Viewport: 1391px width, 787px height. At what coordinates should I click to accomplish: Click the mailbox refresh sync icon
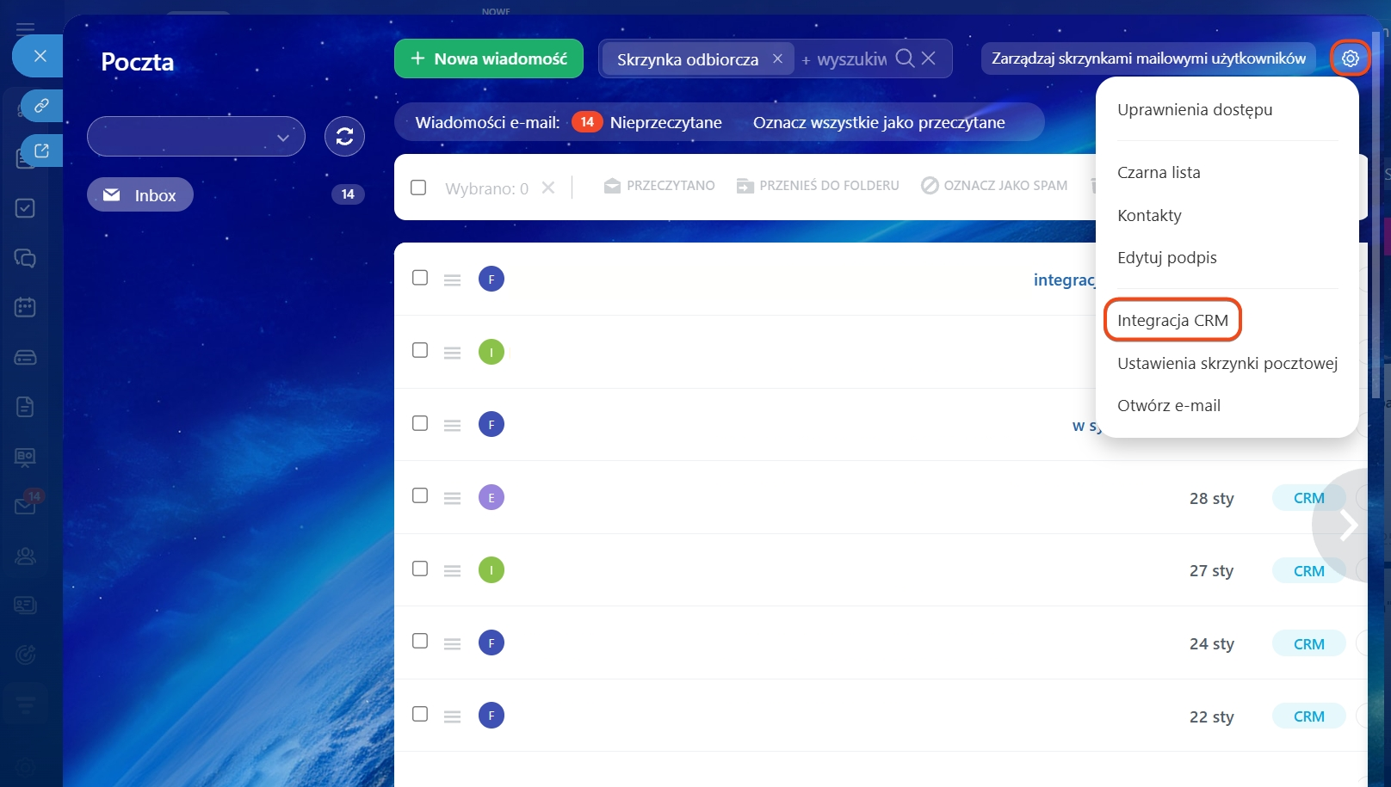[x=344, y=137]
